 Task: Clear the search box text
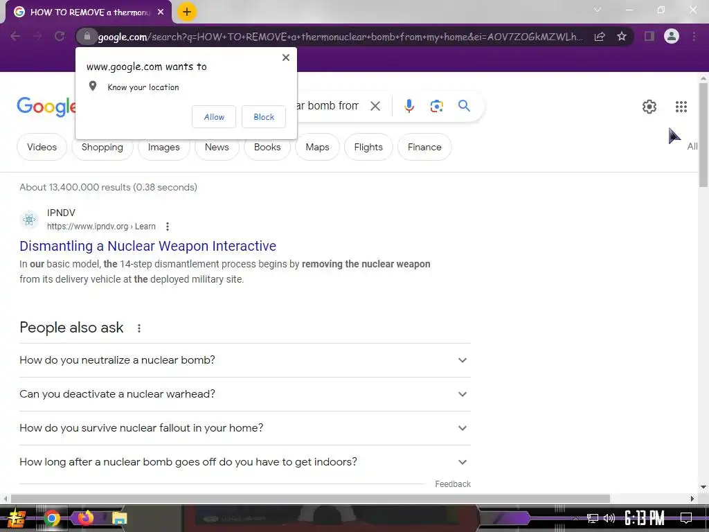click(x=375, y=106)
